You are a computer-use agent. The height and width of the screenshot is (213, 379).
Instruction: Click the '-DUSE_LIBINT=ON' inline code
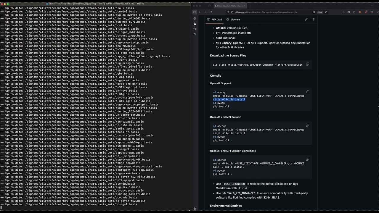(234, 184)
